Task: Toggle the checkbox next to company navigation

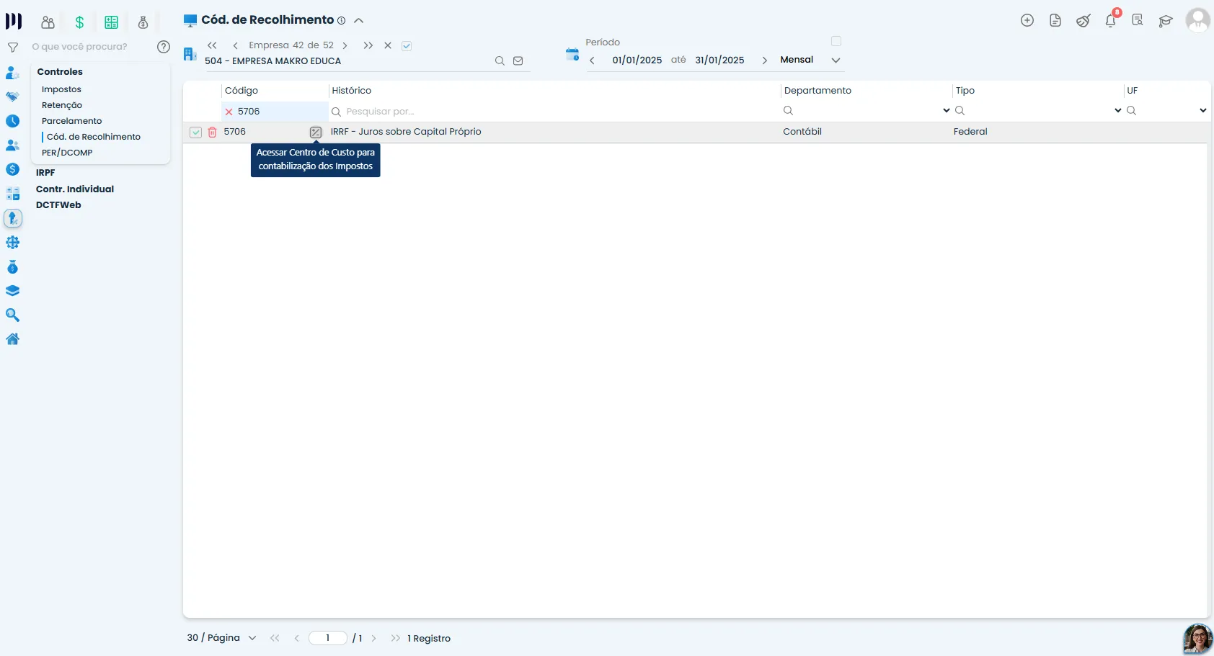Action: click(x=407, y=45)
